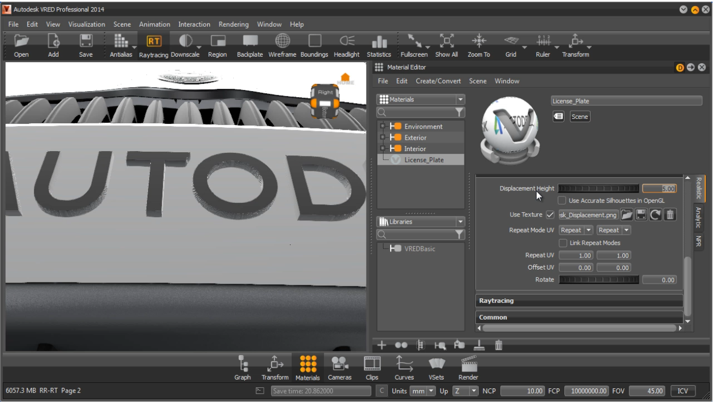Image resolution: width=713 pixels, height=402 pixels.
Task: Select the VREDBasic library
Action: pyautogui.click(x=420, y=249)
